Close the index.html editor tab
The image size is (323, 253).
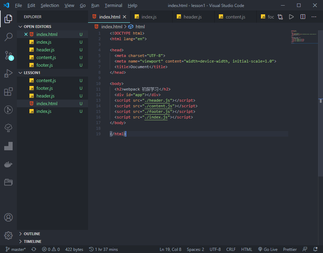(x=125, y=17)
